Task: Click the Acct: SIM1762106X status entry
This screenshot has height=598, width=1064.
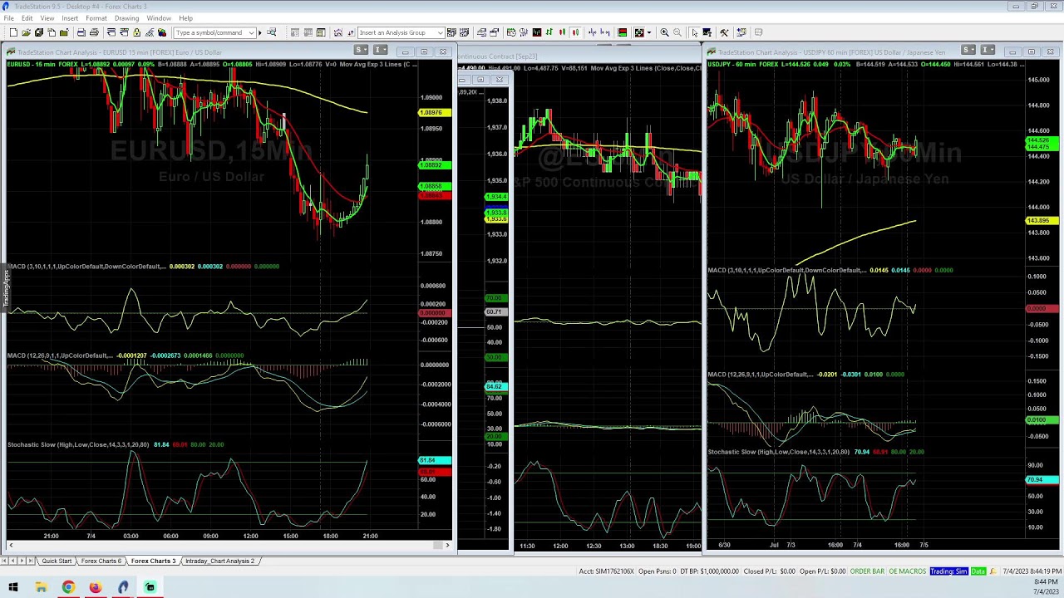Action: (x=606, y=571)
